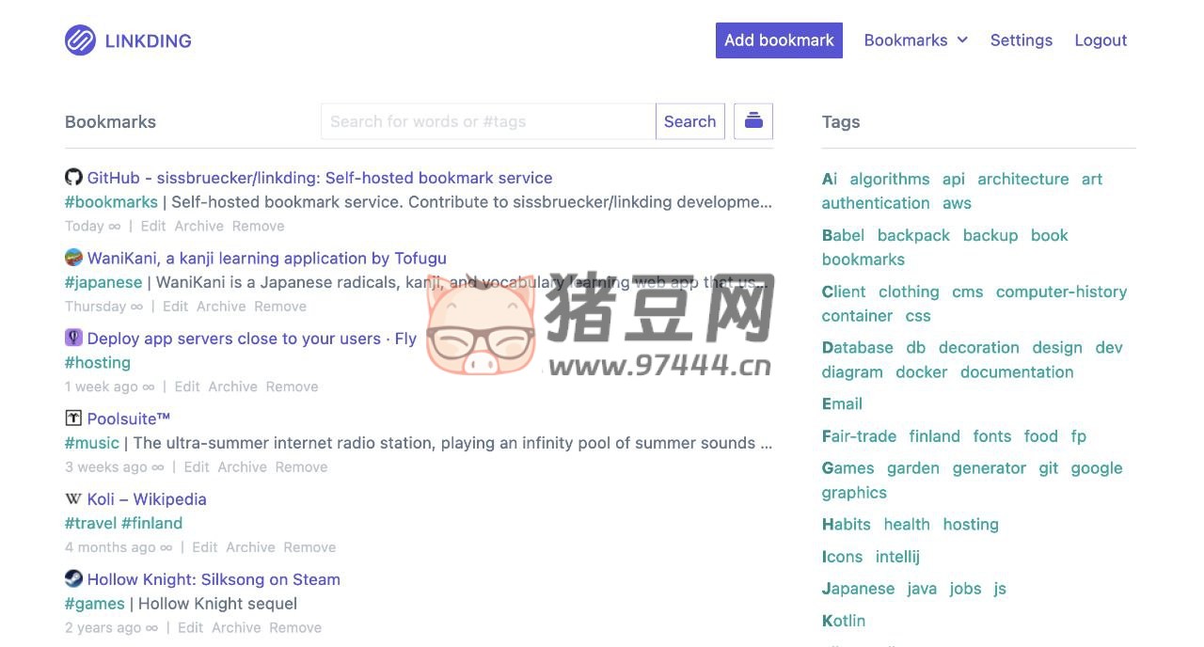The width and height of the screenshot is (1204, 647).
Task: Click the Steam favicon for Hollow Knight
Action: pyautogui.click(x=73, y=579)
